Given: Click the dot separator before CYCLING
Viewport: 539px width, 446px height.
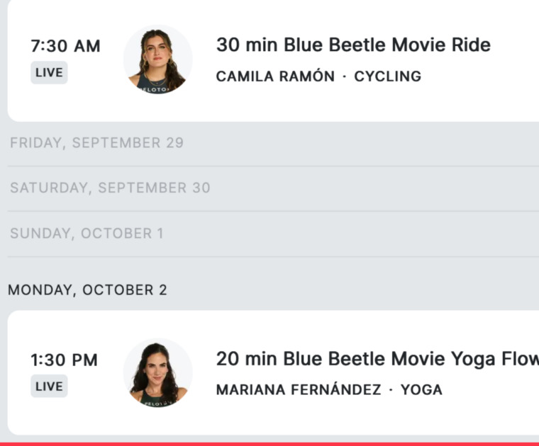Looking at the screenshot, I should tap(344, 76).
